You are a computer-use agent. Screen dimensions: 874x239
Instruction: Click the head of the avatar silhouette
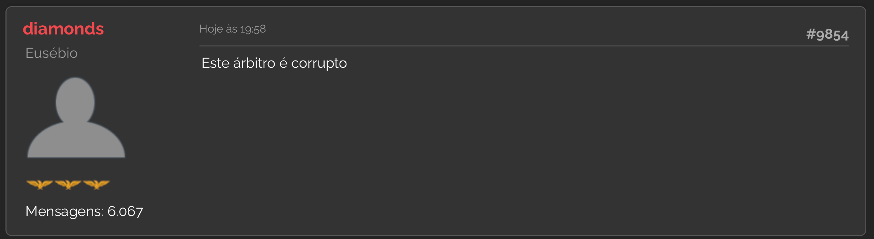coord(75,100)
